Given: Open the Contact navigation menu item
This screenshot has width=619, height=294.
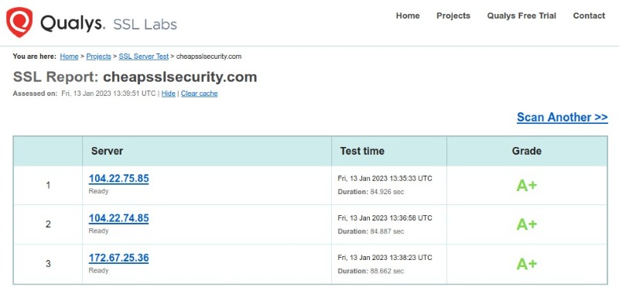Looking at the screenshot, I should point(589,15).
